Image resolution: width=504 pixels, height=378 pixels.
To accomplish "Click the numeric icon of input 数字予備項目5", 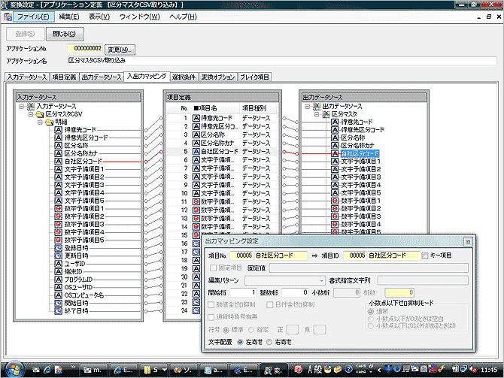I will point(58,240).
